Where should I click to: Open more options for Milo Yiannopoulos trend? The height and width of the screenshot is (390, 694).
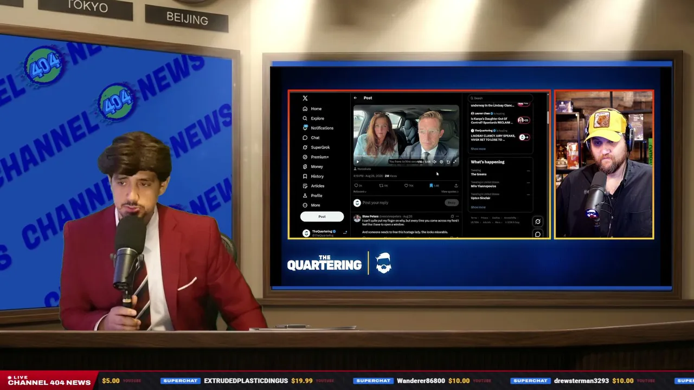point(528,183)
